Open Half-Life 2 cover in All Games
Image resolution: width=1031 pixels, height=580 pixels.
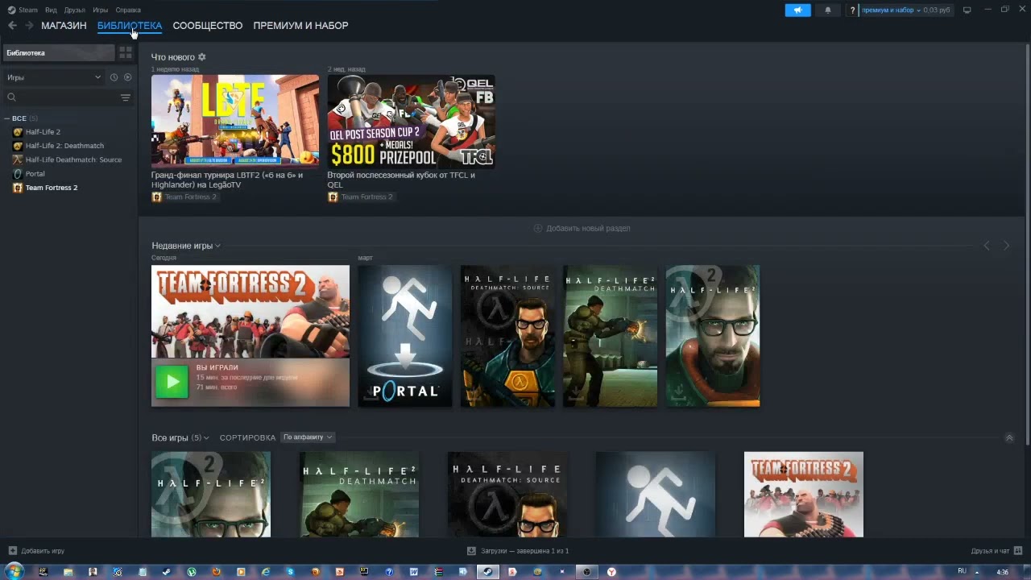(x=211, y=495)
